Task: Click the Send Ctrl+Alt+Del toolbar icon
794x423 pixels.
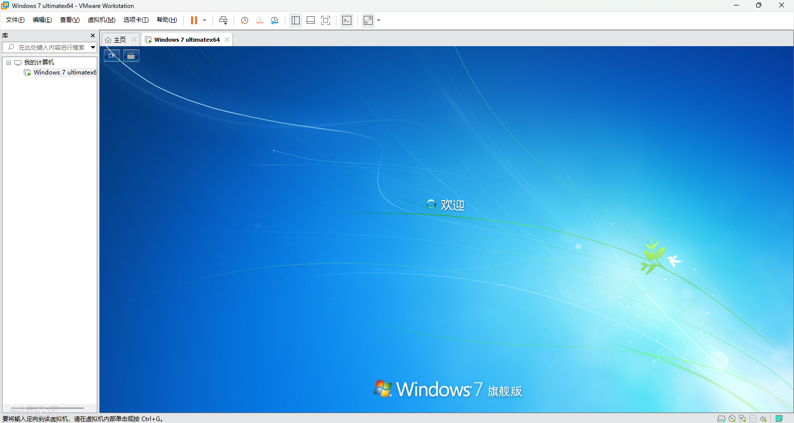Action: [223, 20]
